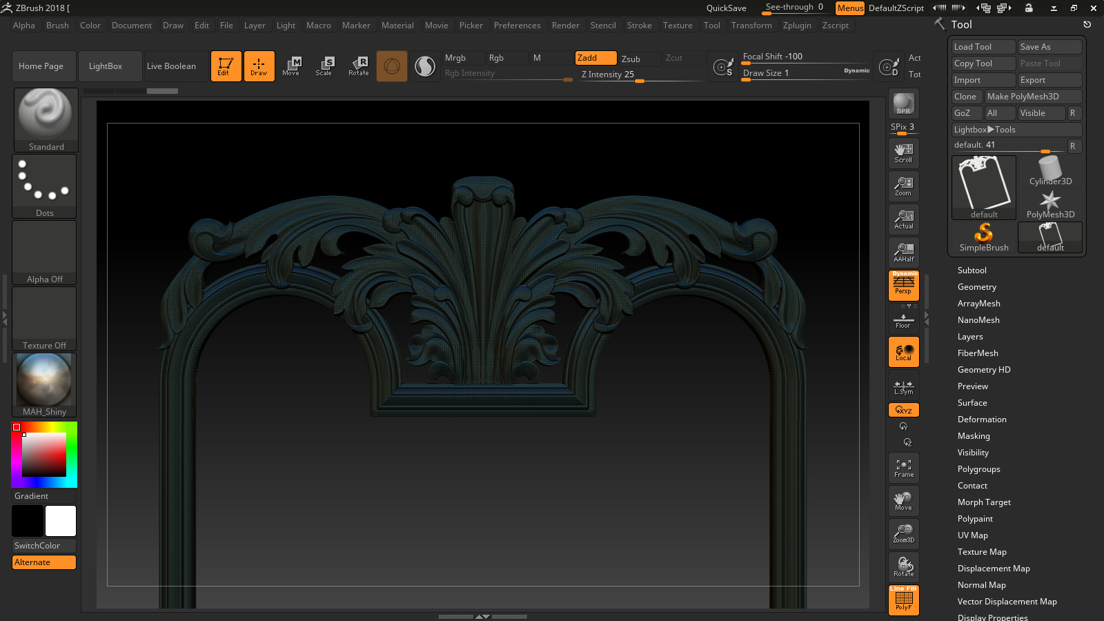Image resolution: width=1104 pixels, height=621 pixels.
Task: Click the Load Tool button
Action: coord(983,47)
